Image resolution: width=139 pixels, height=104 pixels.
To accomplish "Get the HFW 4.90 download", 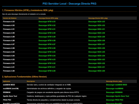I will pyautogui.click(x=47, y=33).
